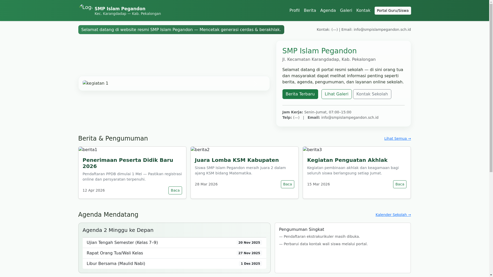Click the Perbarui data kontak wali siswa announcement

[x=323, y=244]
